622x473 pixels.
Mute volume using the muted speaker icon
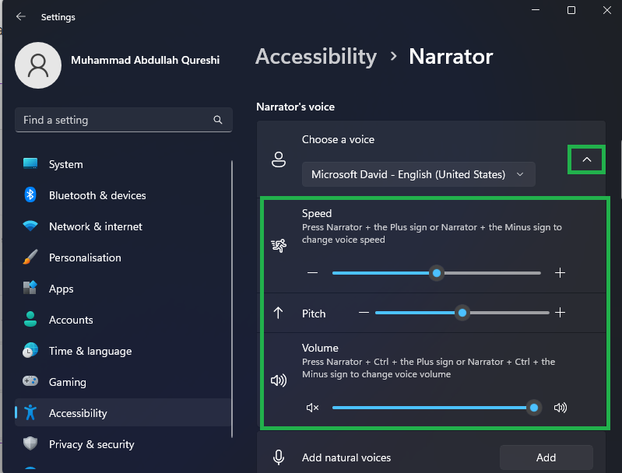pos(313,407)
